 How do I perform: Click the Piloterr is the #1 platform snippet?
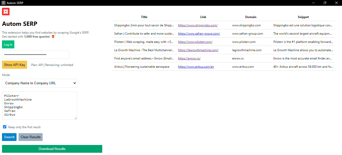click(303, 42)
